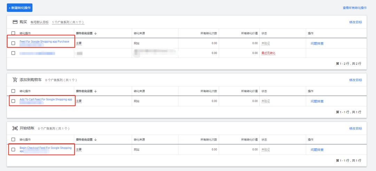Click 转化来源 header in 购买 table
Viewport: 376px width, 171px height.
(x=139, y=33)
